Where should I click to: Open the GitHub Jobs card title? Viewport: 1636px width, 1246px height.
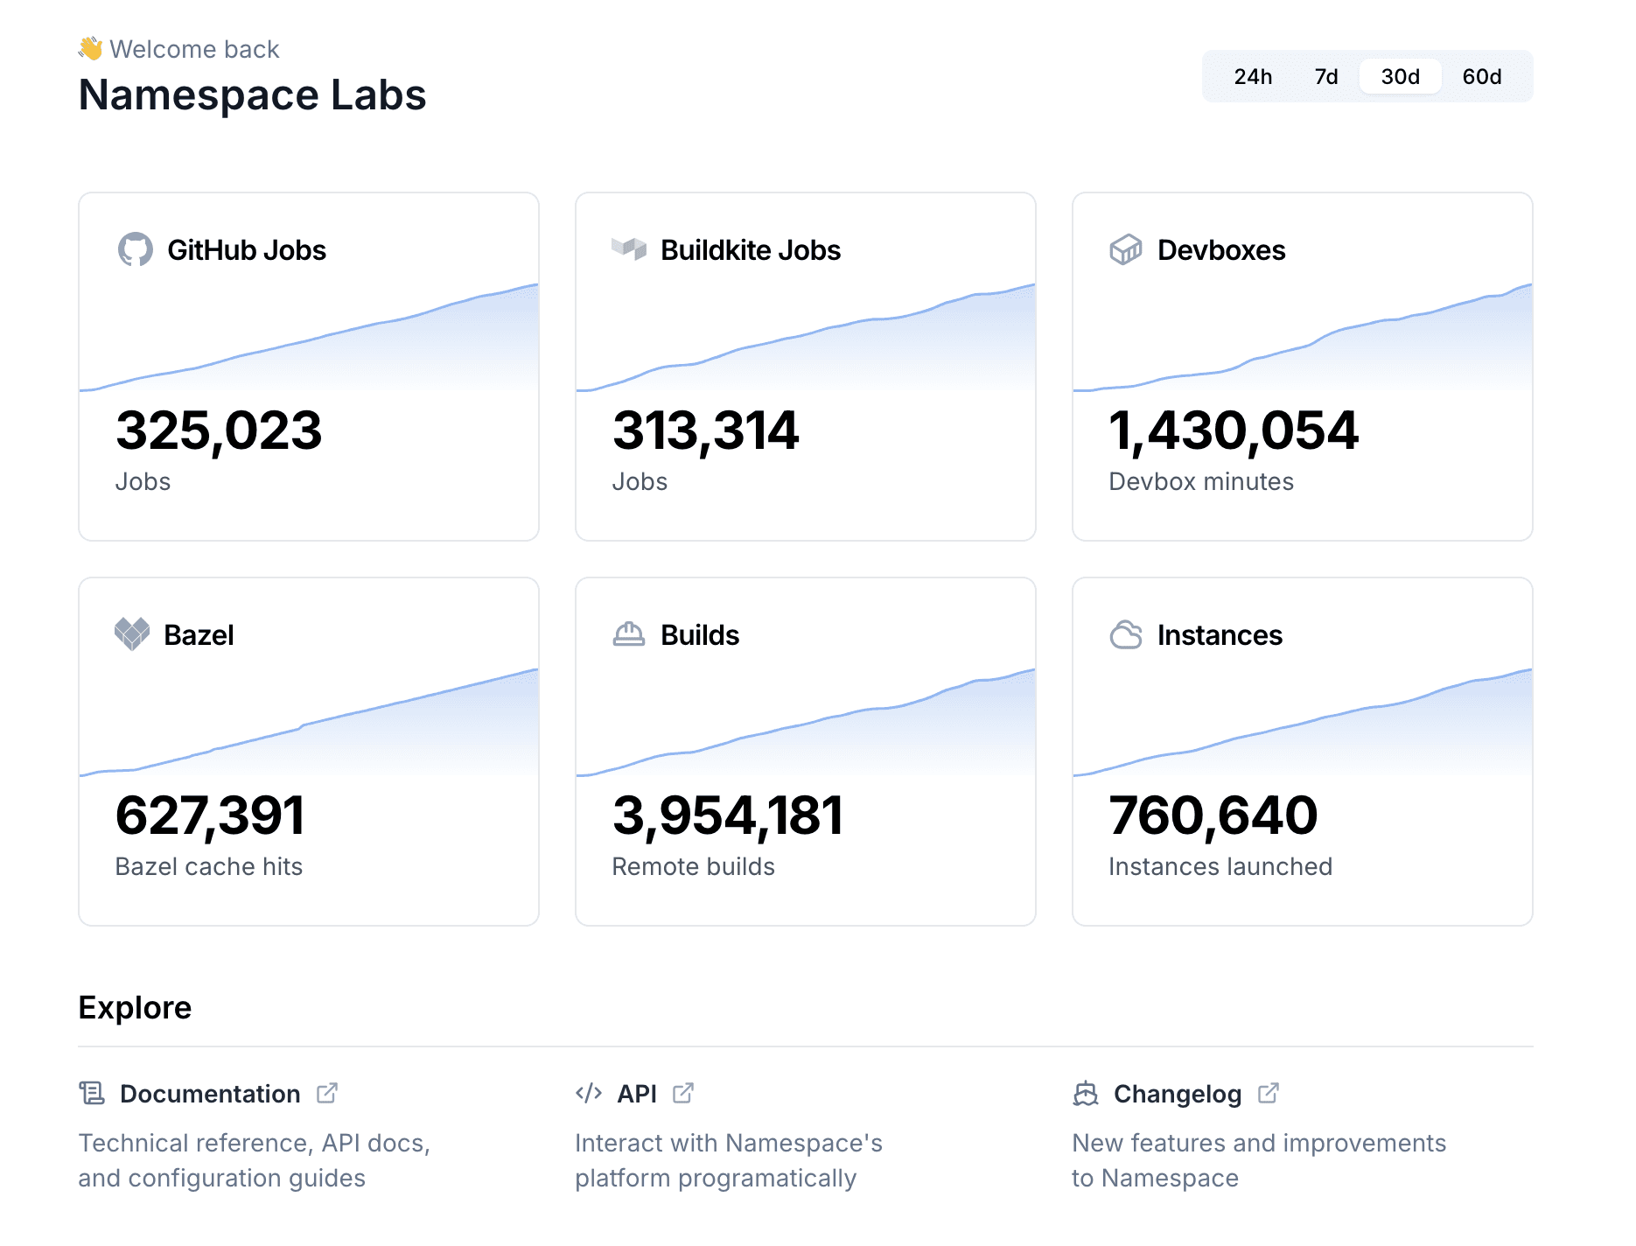[x=247, y=250]
